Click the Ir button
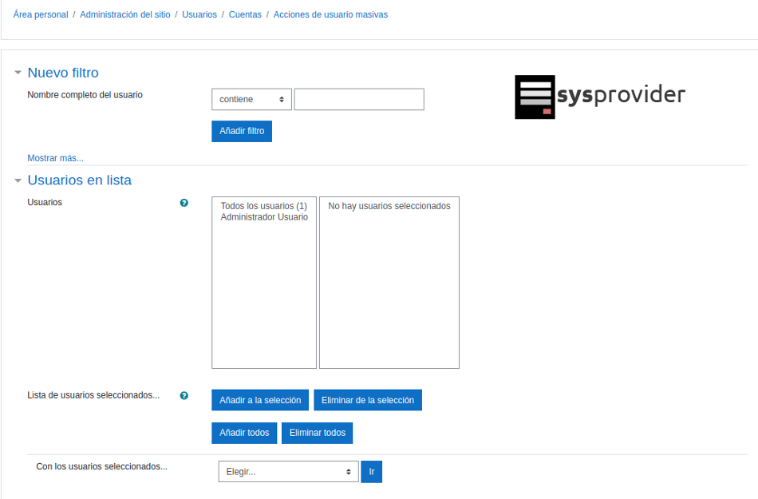758x499 pixels. (x=371, y=472)
